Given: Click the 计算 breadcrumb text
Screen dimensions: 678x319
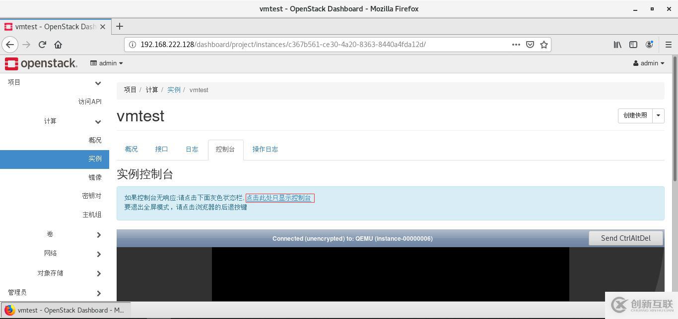Looking at the screenshot, I should [152, 90].
